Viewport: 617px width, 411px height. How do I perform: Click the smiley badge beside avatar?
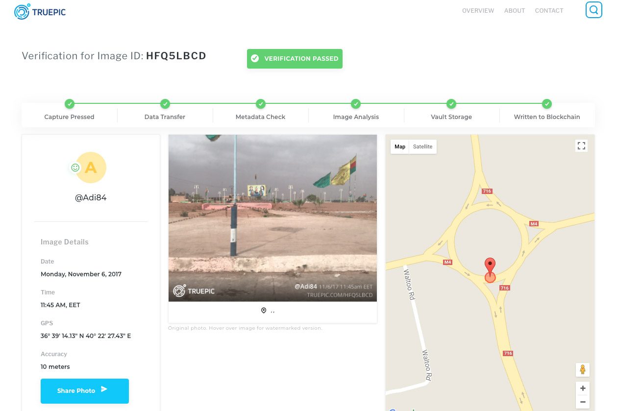click(75, 168)
